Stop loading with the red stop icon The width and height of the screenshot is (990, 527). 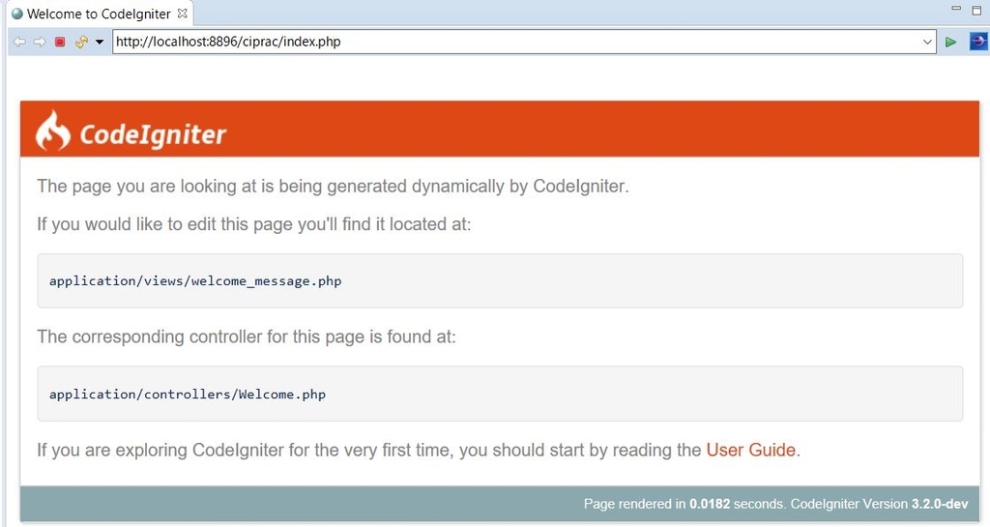pyautogui.click(x=60, y=42)
